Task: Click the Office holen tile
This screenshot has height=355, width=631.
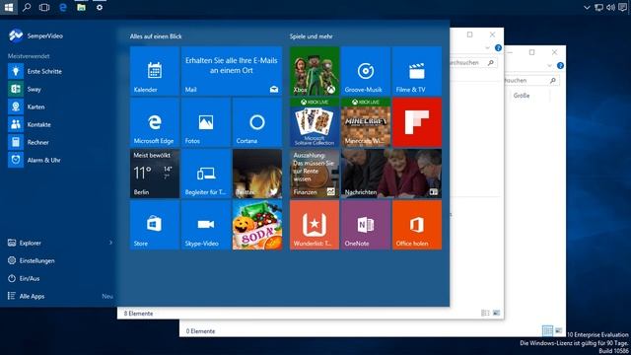Action: point(417,225)
